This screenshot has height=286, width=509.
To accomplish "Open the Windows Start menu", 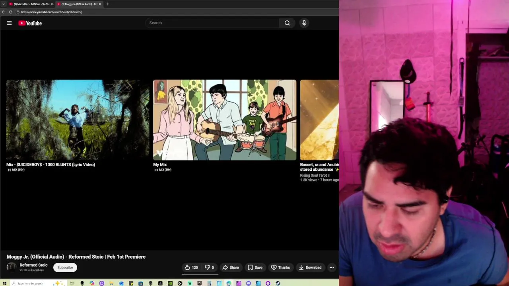I will 5,283.
